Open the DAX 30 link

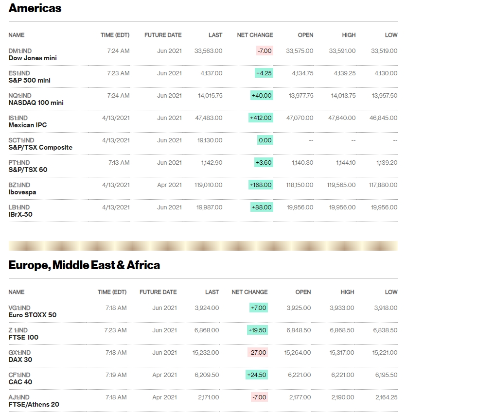20,360
